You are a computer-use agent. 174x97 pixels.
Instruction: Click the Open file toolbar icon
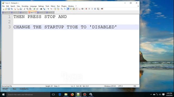6,9
